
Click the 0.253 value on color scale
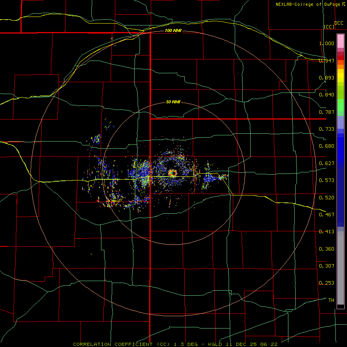(x=327, y=283)
